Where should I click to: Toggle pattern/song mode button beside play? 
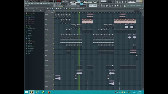coord(60,4)
